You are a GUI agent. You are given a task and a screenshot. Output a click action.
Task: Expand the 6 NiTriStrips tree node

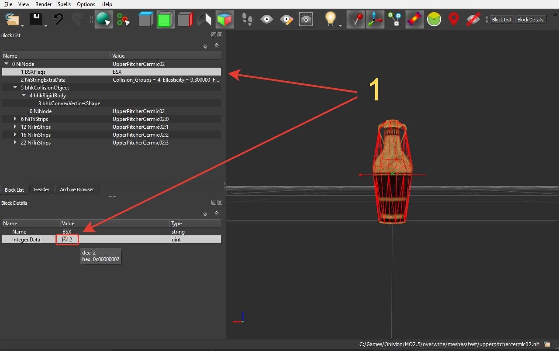click(15, 119)
